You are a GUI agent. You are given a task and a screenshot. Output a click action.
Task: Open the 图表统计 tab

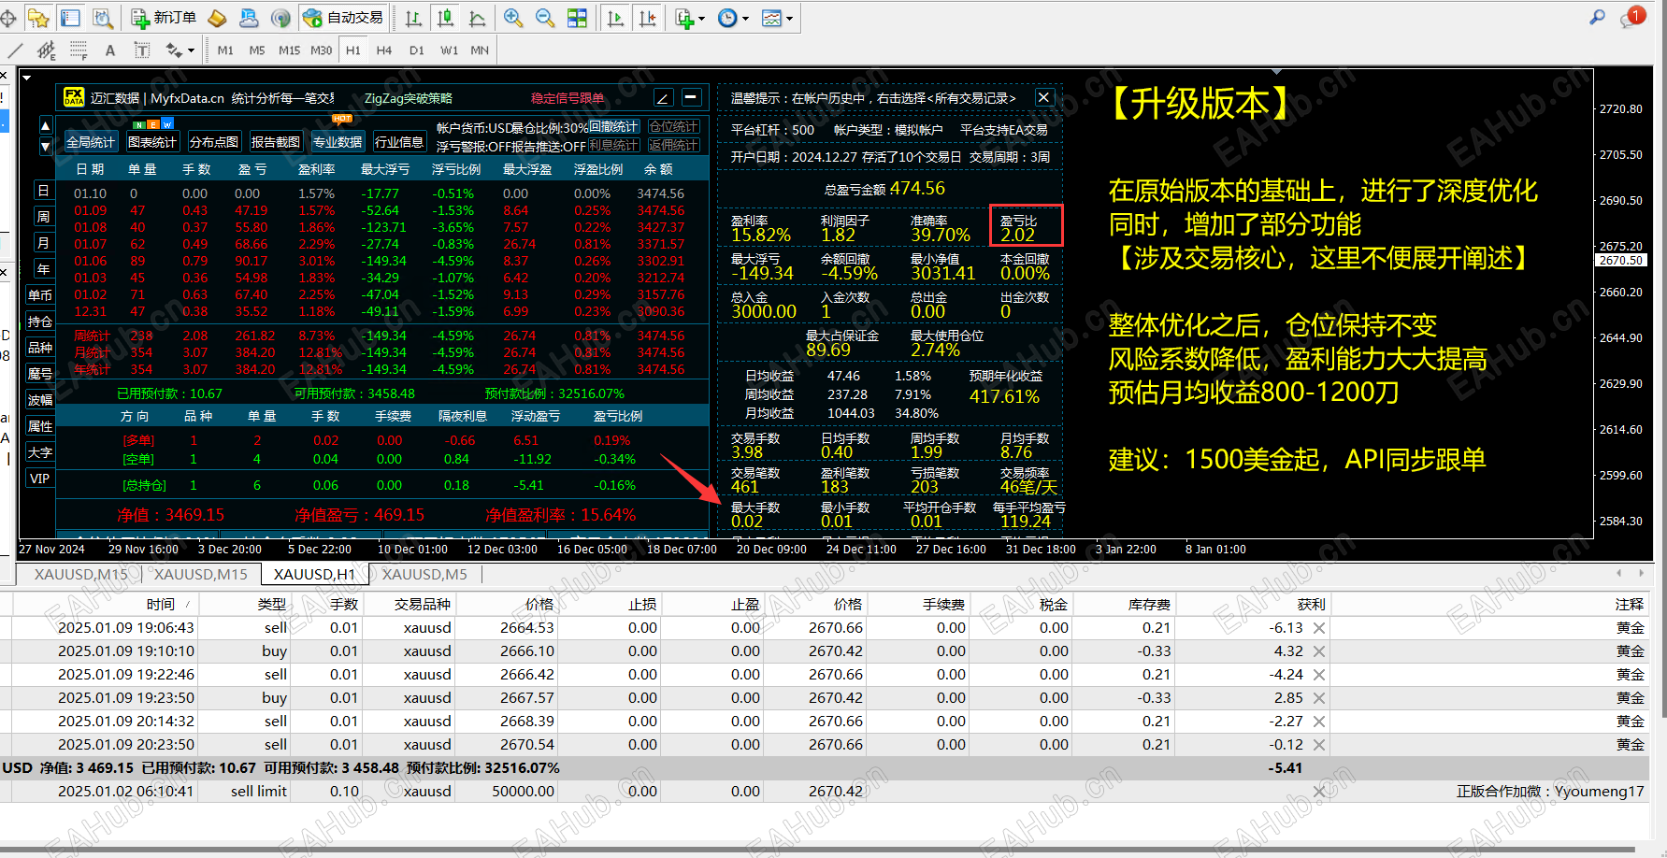tap(152, 142)
